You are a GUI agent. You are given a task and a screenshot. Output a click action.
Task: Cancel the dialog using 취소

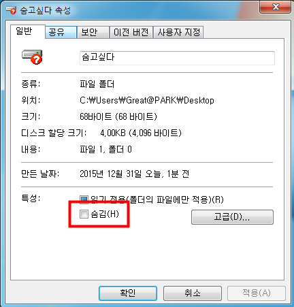pos(193,293)
